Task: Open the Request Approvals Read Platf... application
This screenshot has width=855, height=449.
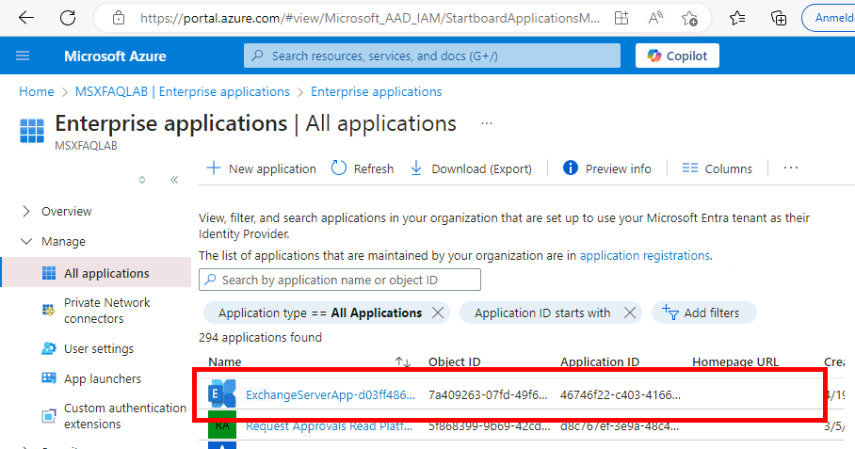Action: pyautogui.click(x=329, y=426)
